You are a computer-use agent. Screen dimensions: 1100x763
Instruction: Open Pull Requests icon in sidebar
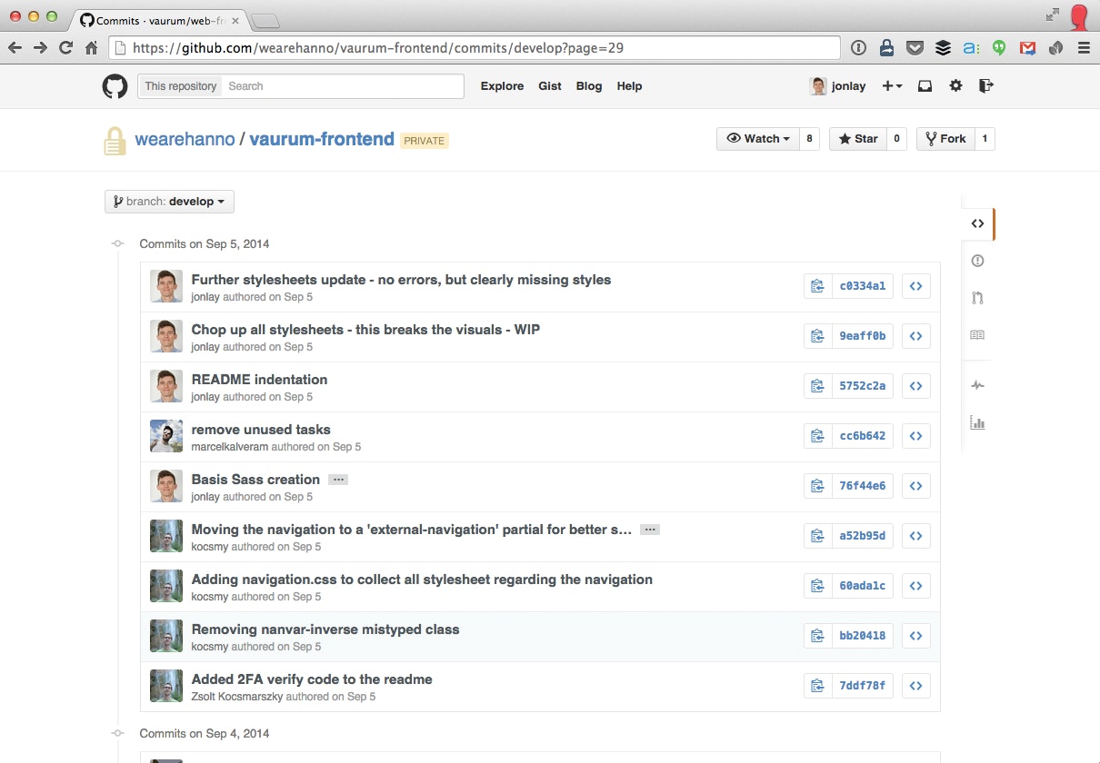(977, 298)
